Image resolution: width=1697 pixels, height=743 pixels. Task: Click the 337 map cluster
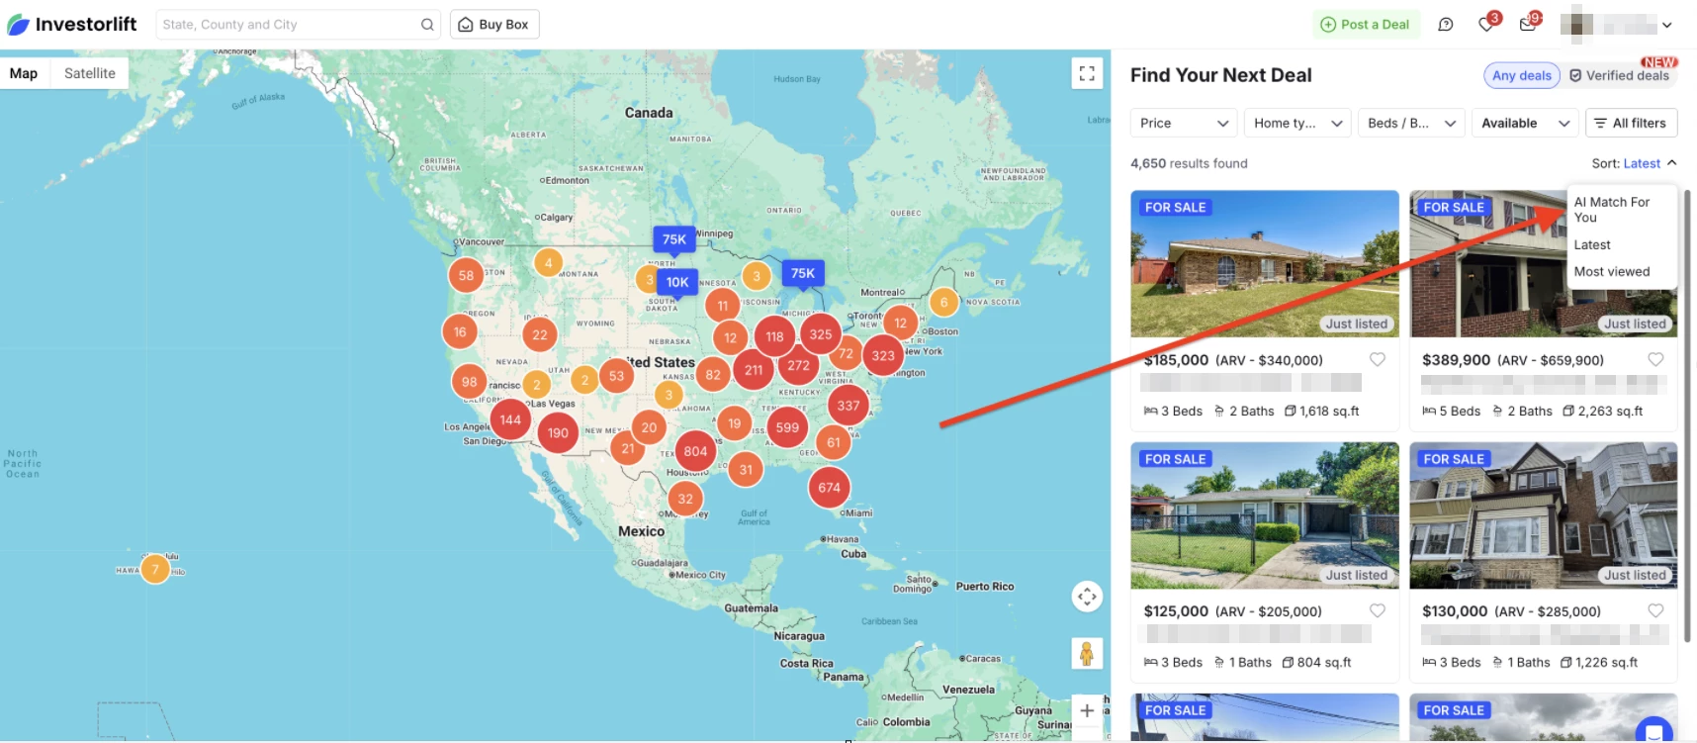point(848,405)
